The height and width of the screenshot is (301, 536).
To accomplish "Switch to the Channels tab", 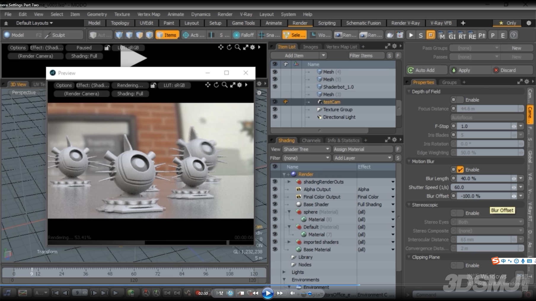I will pos(311,140).
